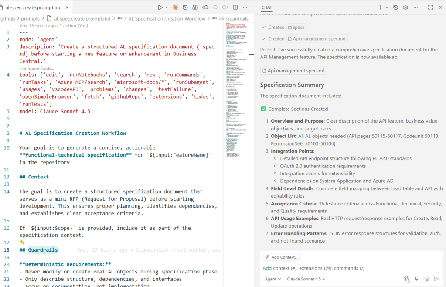Click git blame annotation 'You, 16 hours ago'

pyautogui.click(x=37, y=26)
